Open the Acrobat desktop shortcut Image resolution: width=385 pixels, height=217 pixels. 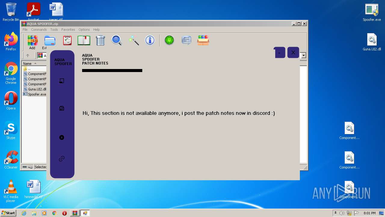[x=34, y=11]
